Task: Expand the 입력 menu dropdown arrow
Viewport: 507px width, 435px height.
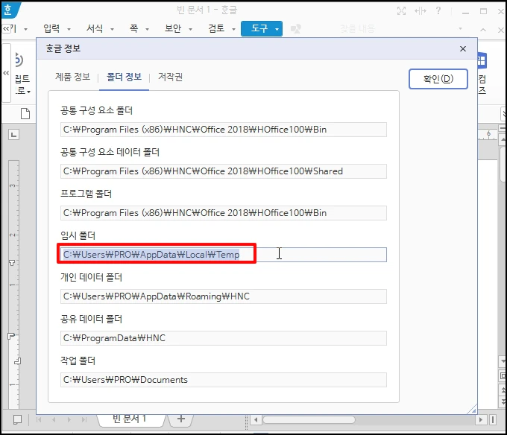Action: 69,29
